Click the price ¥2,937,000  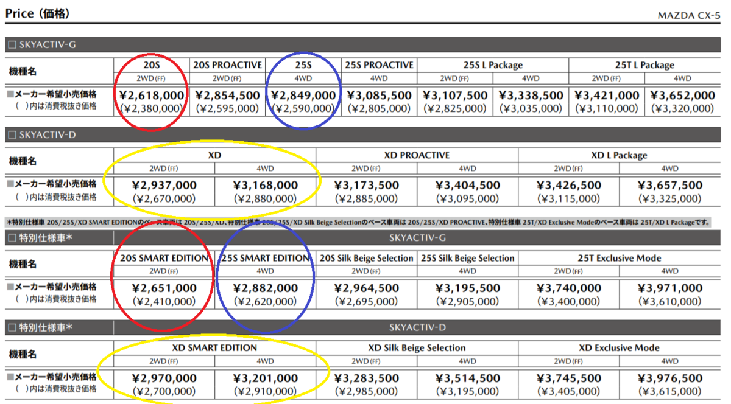point(164,186)
